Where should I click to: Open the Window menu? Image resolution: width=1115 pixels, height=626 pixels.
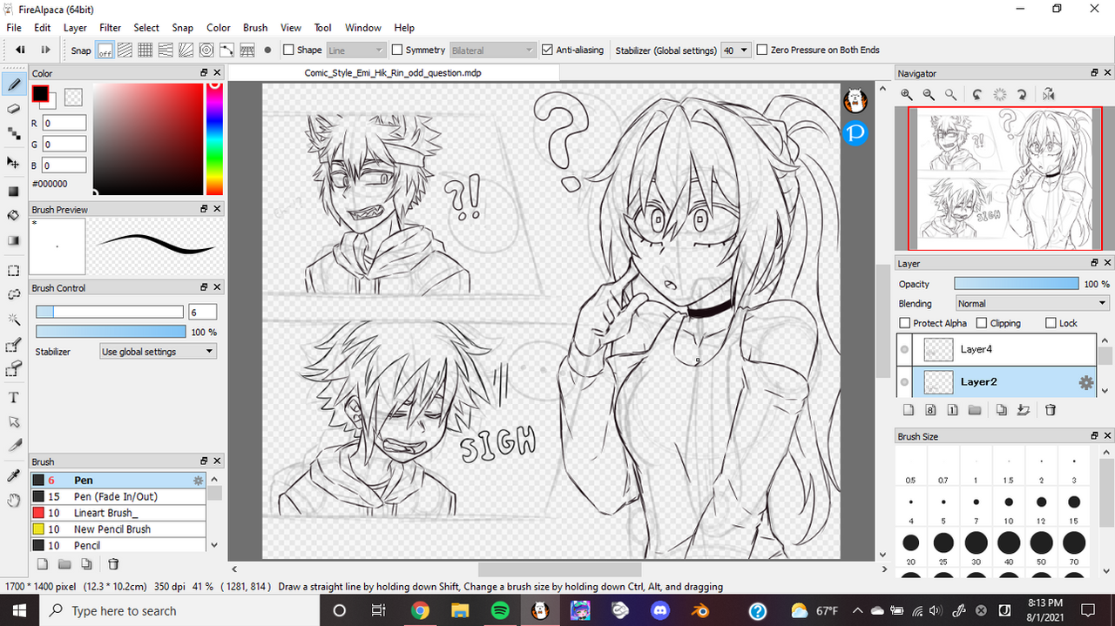click(363, 28)
